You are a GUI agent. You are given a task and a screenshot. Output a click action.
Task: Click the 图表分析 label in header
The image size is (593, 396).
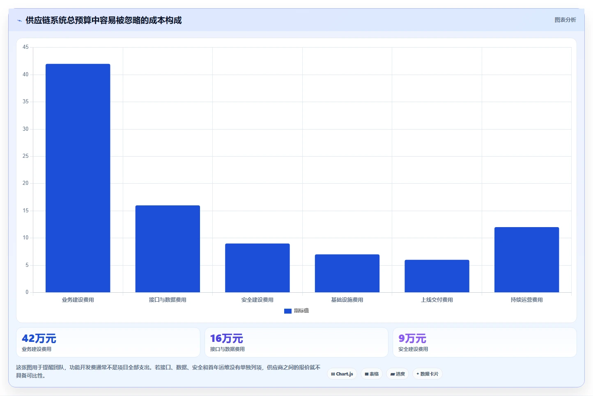[x=565, y=20]
